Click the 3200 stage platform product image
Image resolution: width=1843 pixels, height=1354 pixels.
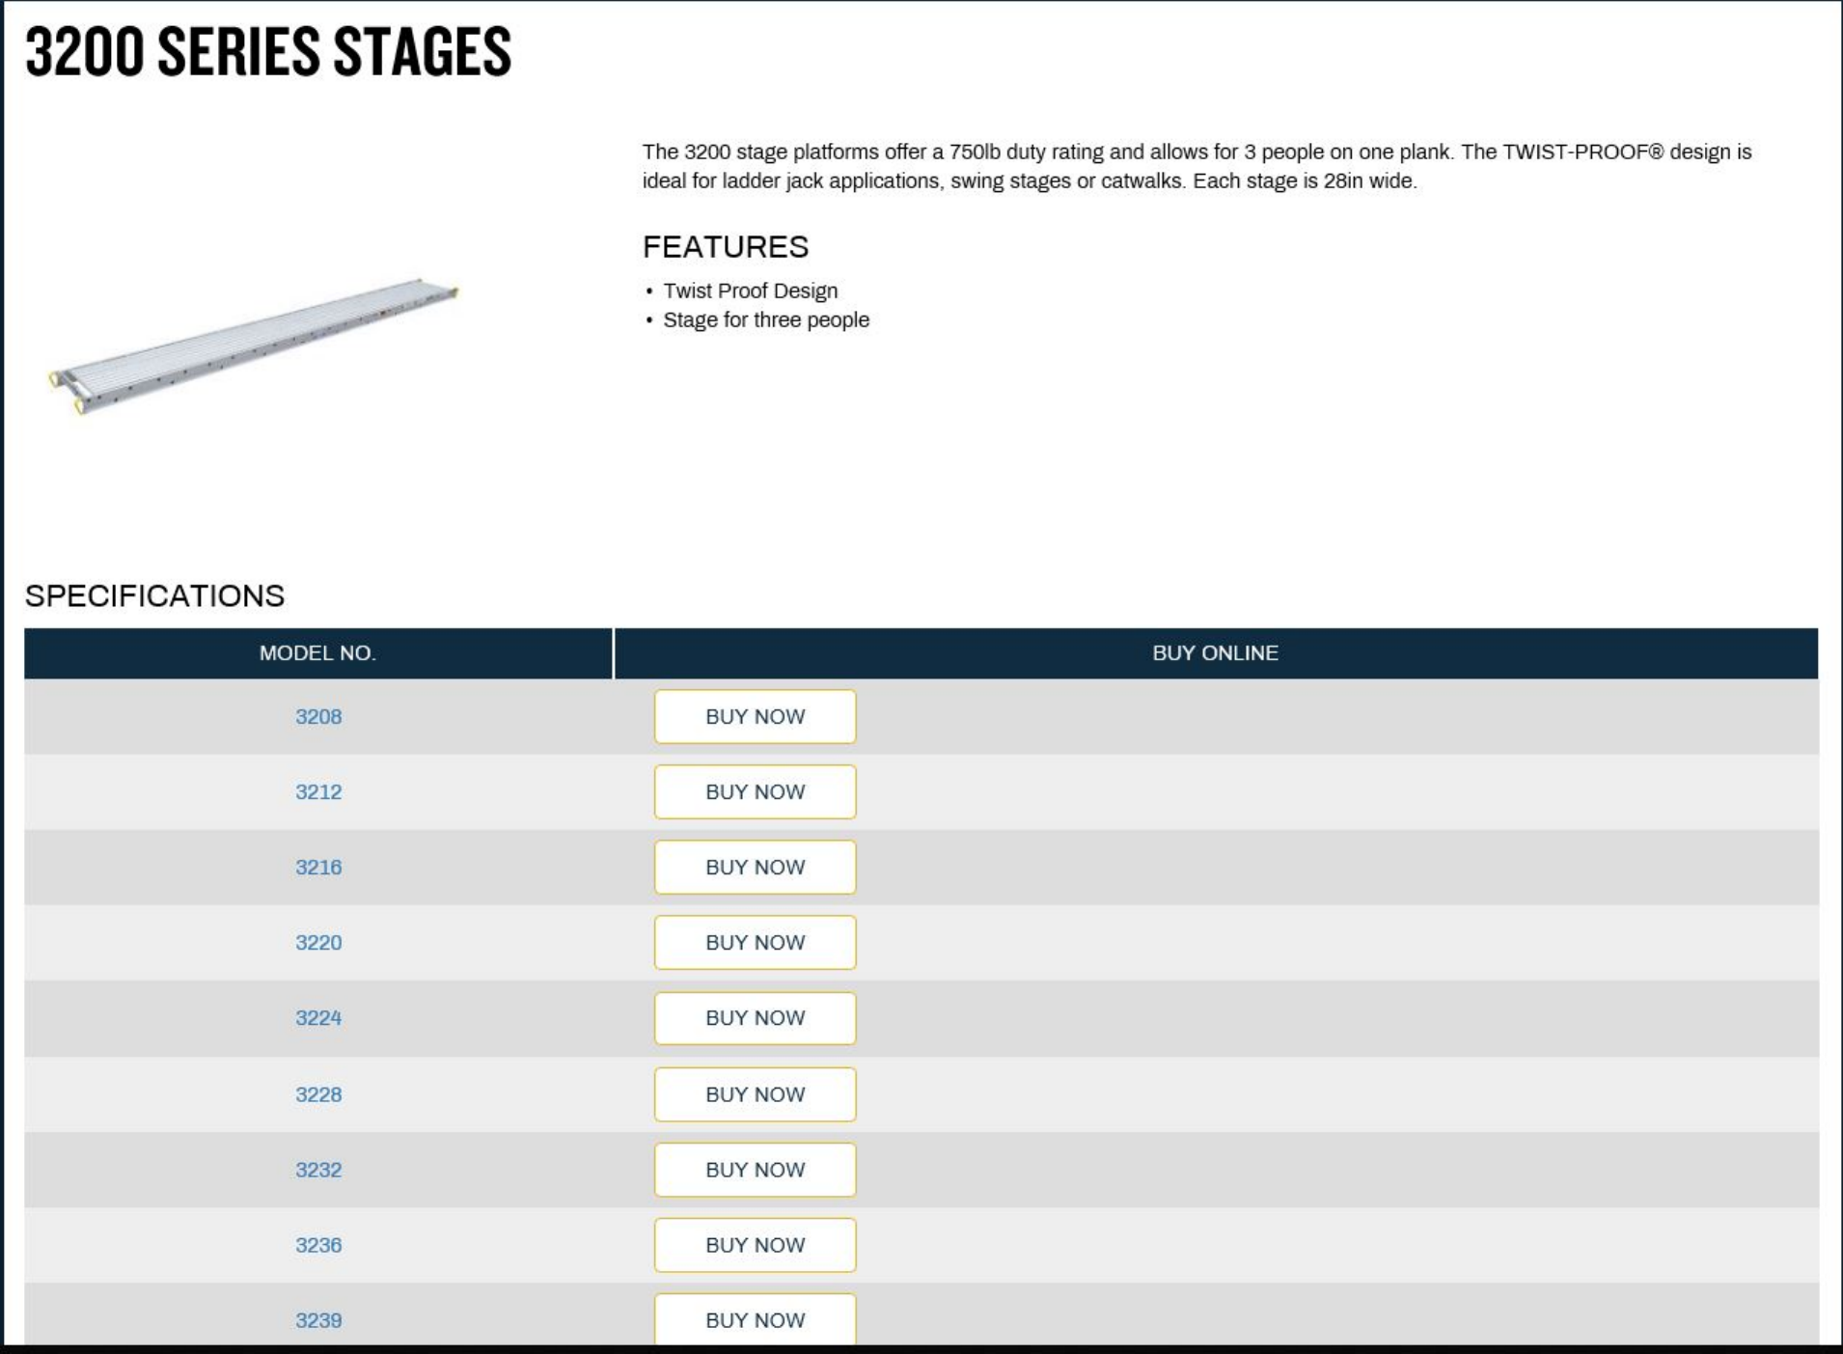(254, 345)
